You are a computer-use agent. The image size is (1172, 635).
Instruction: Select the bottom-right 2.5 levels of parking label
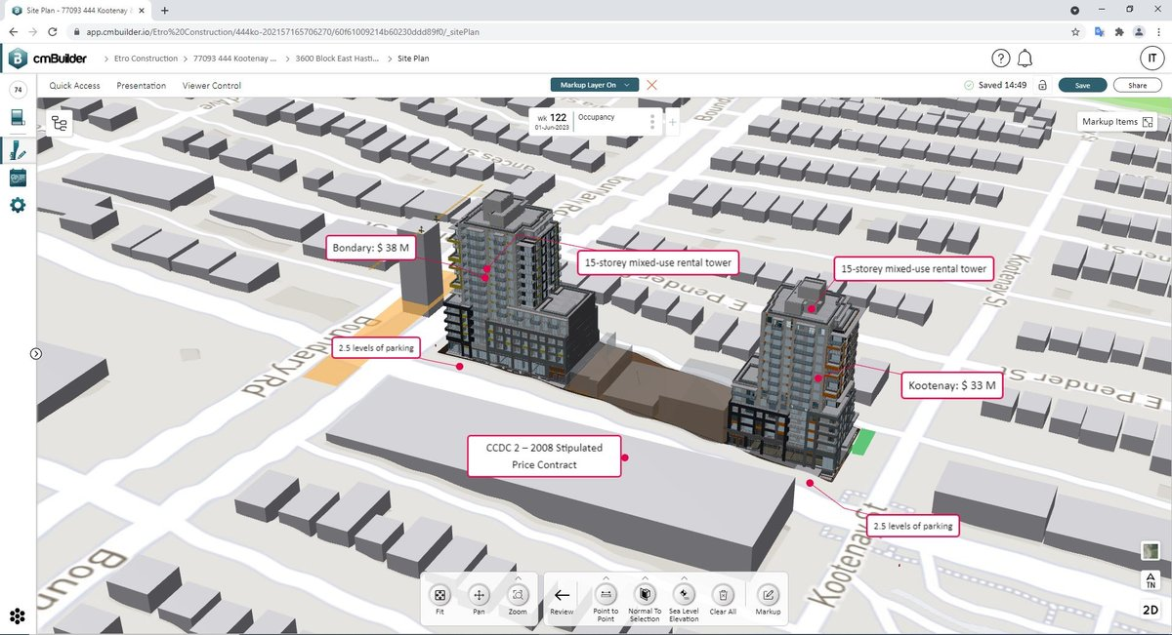click(x=913, y=526)
